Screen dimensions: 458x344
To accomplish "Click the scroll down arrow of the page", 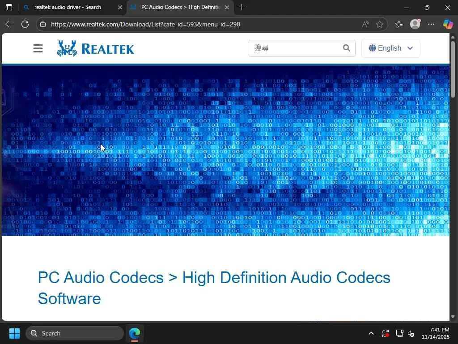I will 453,317.
